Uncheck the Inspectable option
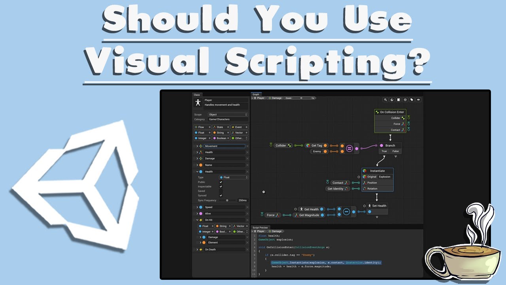 (220, 186)
